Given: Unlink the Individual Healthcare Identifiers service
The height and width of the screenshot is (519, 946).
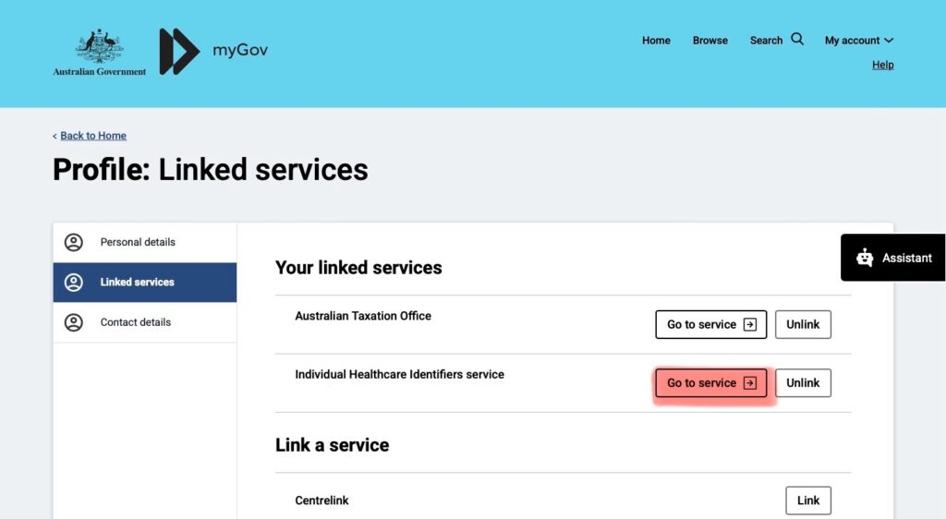Looking at the screenshot, I should tap(803, 382).
